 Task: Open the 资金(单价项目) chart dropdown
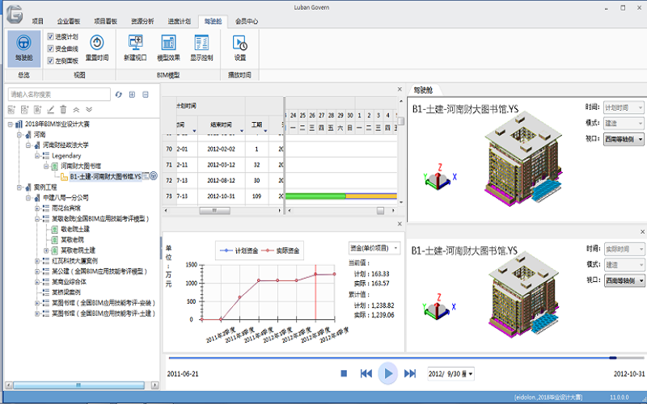(x=374, y=248)
